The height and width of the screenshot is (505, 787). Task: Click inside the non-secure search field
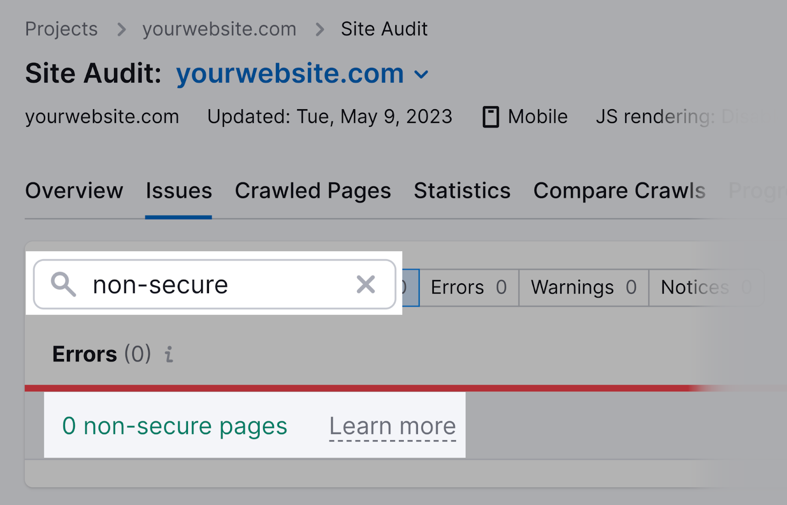pos(197,284)
